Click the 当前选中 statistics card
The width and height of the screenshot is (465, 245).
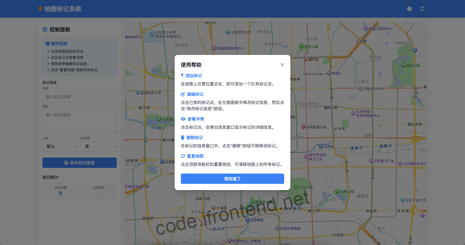pyautogui.click(x=99, y=191)
